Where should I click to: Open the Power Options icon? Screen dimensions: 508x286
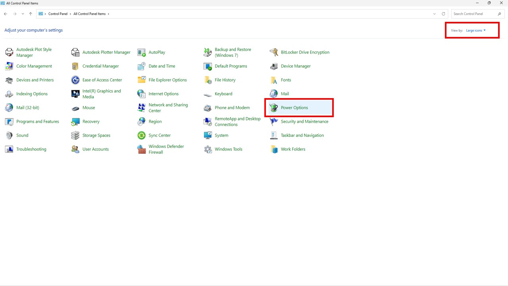click(274, 108)
